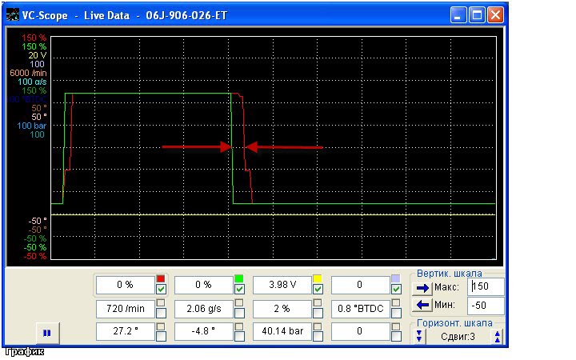Image resolution: width=576 pixels, height=360 pixels.
Task: Click the pause button at bottom left
Action: 46,332
